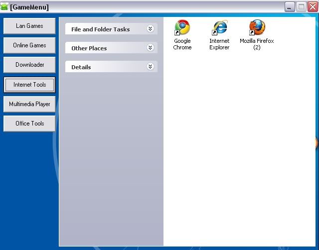The width and height of the screenshot is (319, 250).
Task: Click the [GameMenu] title bar text
Action: (x=29, y=7)
